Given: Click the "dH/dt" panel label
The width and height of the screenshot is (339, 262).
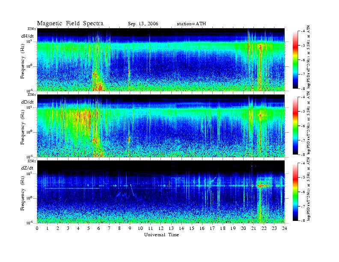Looking at the screenshot, I should 27,36.
